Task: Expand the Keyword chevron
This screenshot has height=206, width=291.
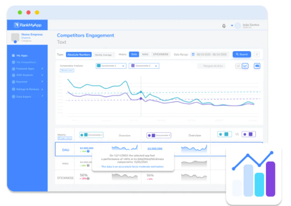Action: pos(42,82)
